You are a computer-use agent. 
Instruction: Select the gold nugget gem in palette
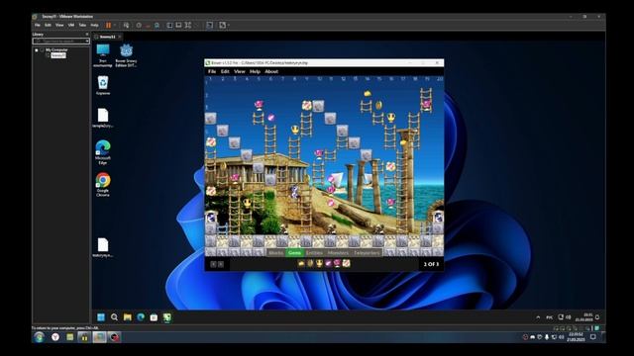tap(301, 263)
